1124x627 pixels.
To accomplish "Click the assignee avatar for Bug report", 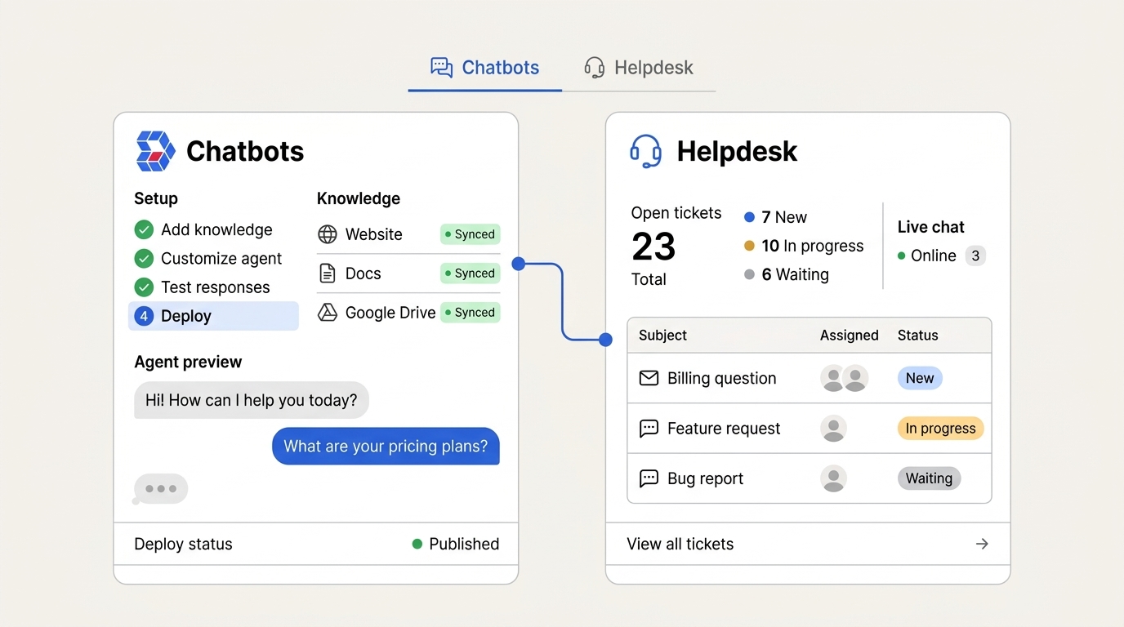I will 833,478.
